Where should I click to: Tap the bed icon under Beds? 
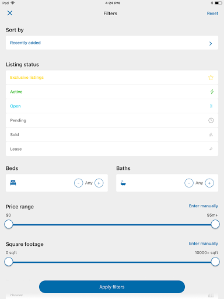click(13, 183)
